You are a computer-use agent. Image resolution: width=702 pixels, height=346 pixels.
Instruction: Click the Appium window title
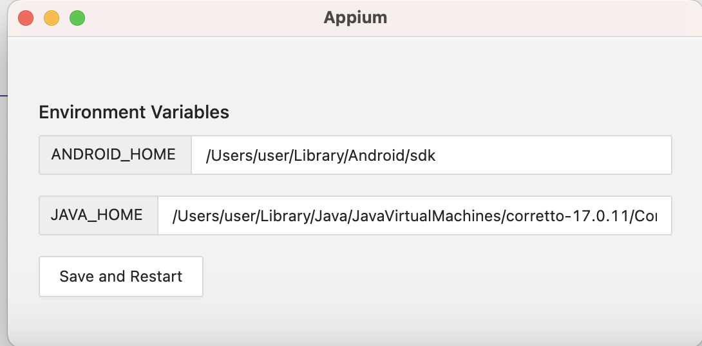pyautogui.click(x=356, y=18)
